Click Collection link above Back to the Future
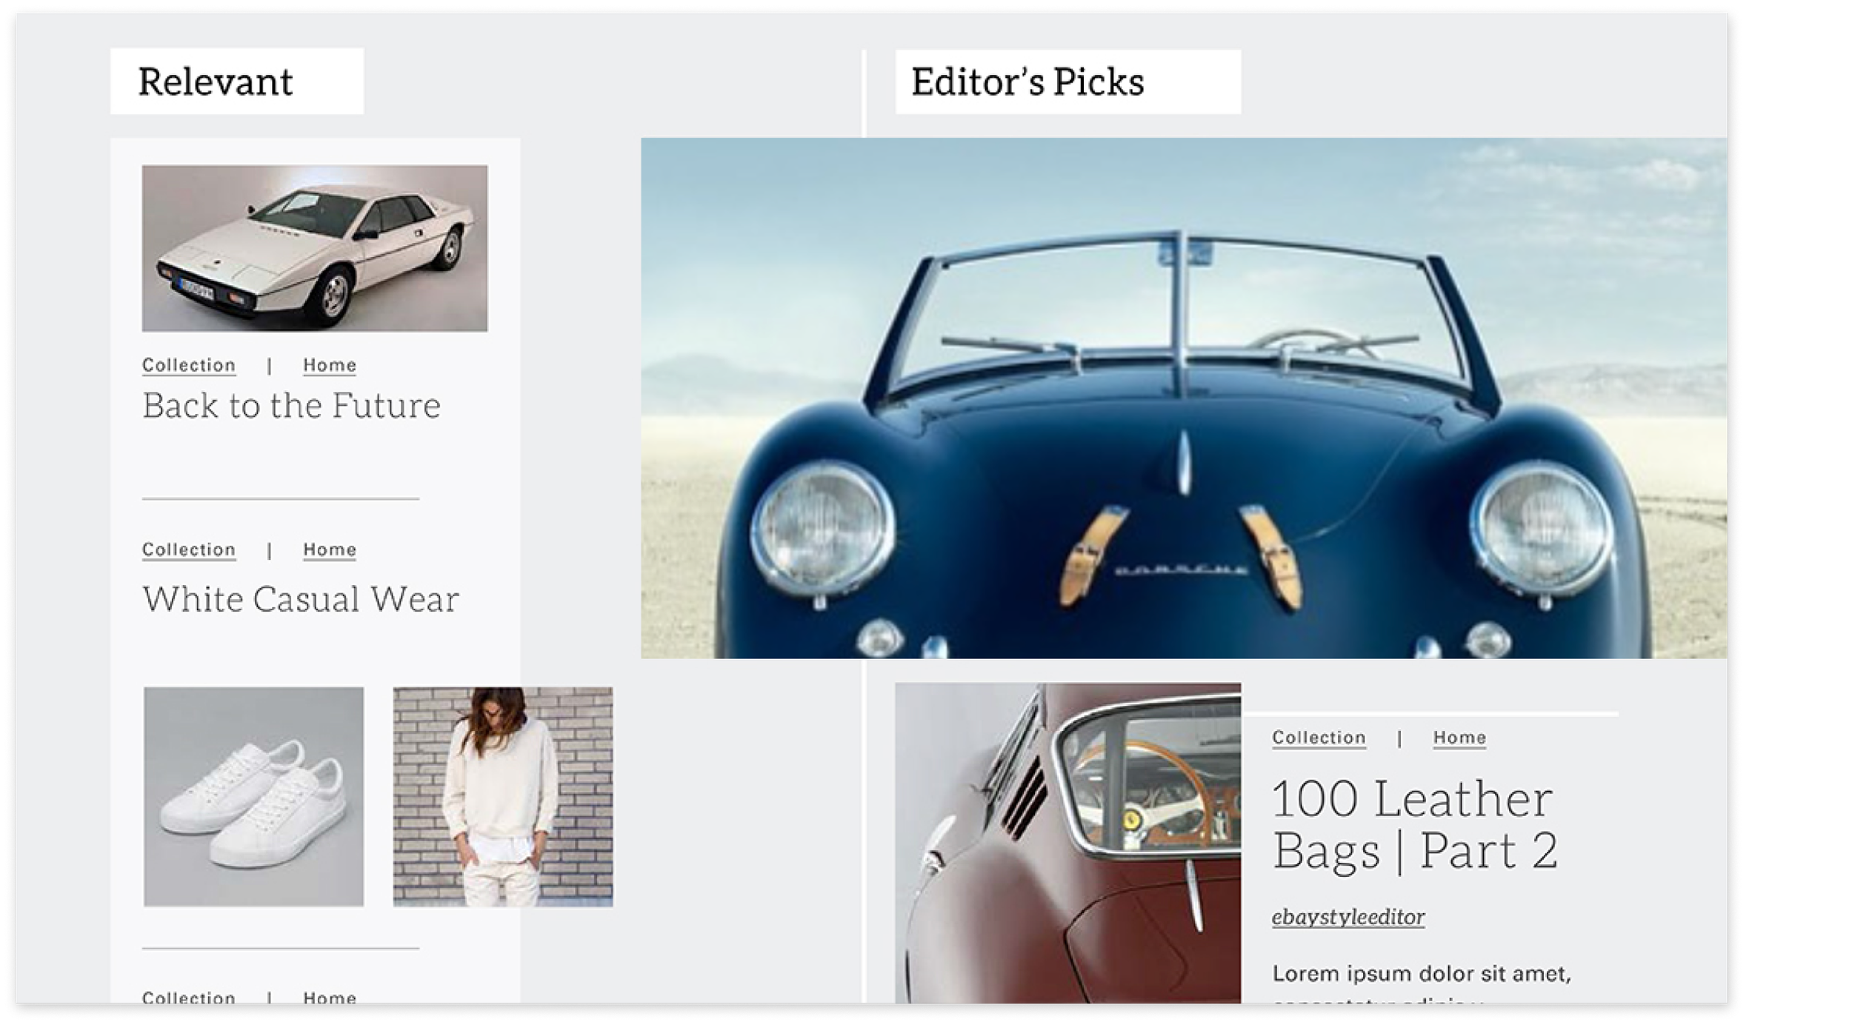 click(189, 365)
